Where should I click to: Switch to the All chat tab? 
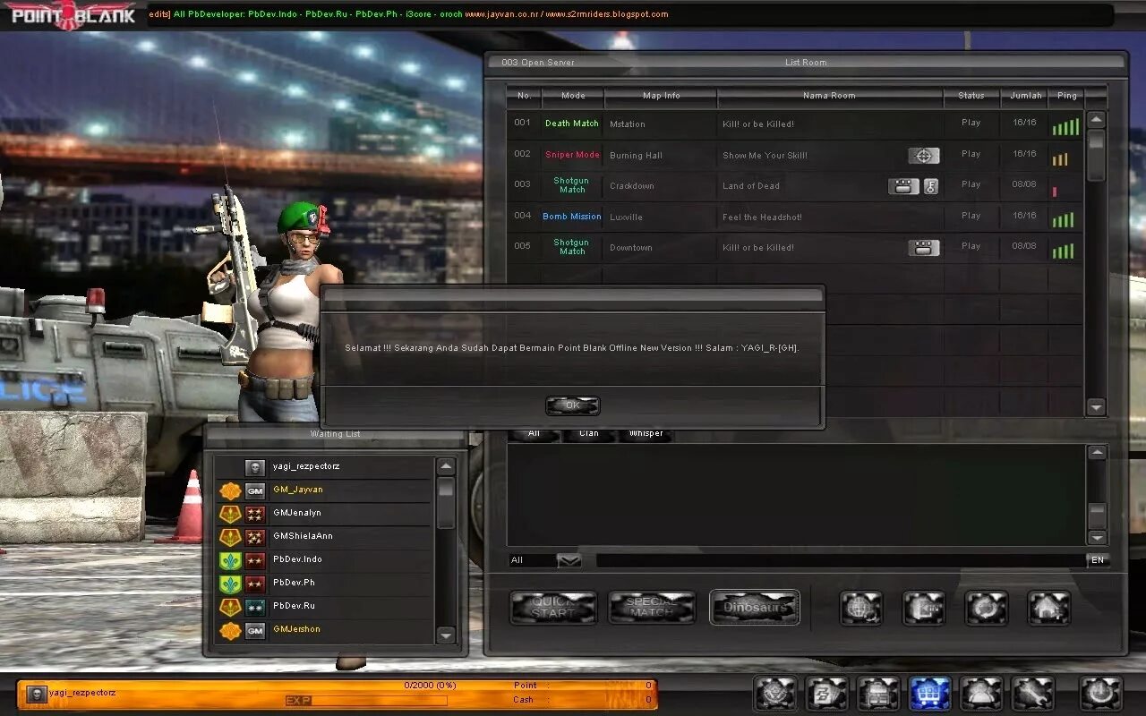coord(534,434)
